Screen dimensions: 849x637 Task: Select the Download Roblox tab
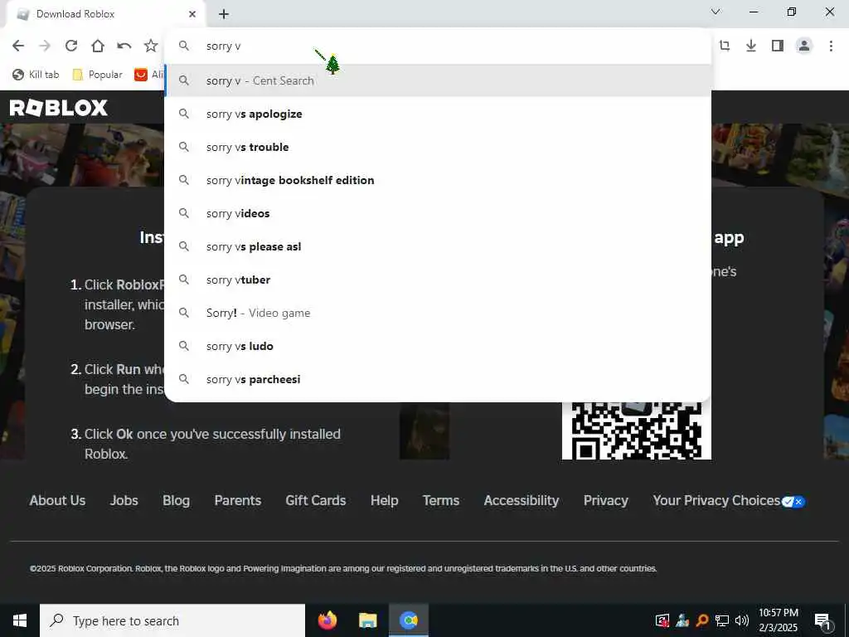click(x=105, y=14)
